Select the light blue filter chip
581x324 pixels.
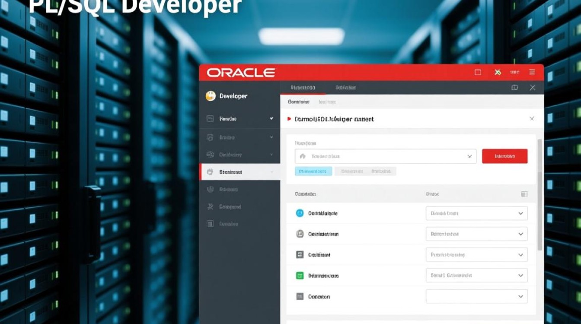[313, 172]
